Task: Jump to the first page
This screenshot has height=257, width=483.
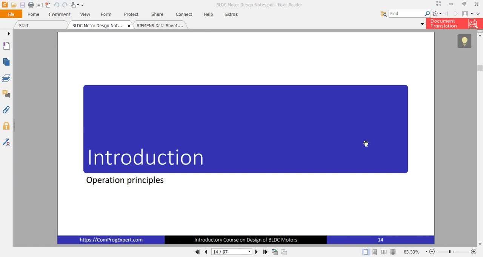Action: coord(197,252)
